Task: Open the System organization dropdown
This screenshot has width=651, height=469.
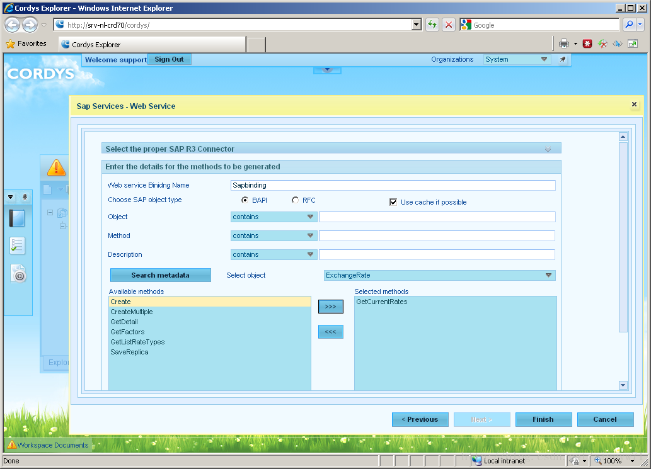Action: tap(517, 59)
